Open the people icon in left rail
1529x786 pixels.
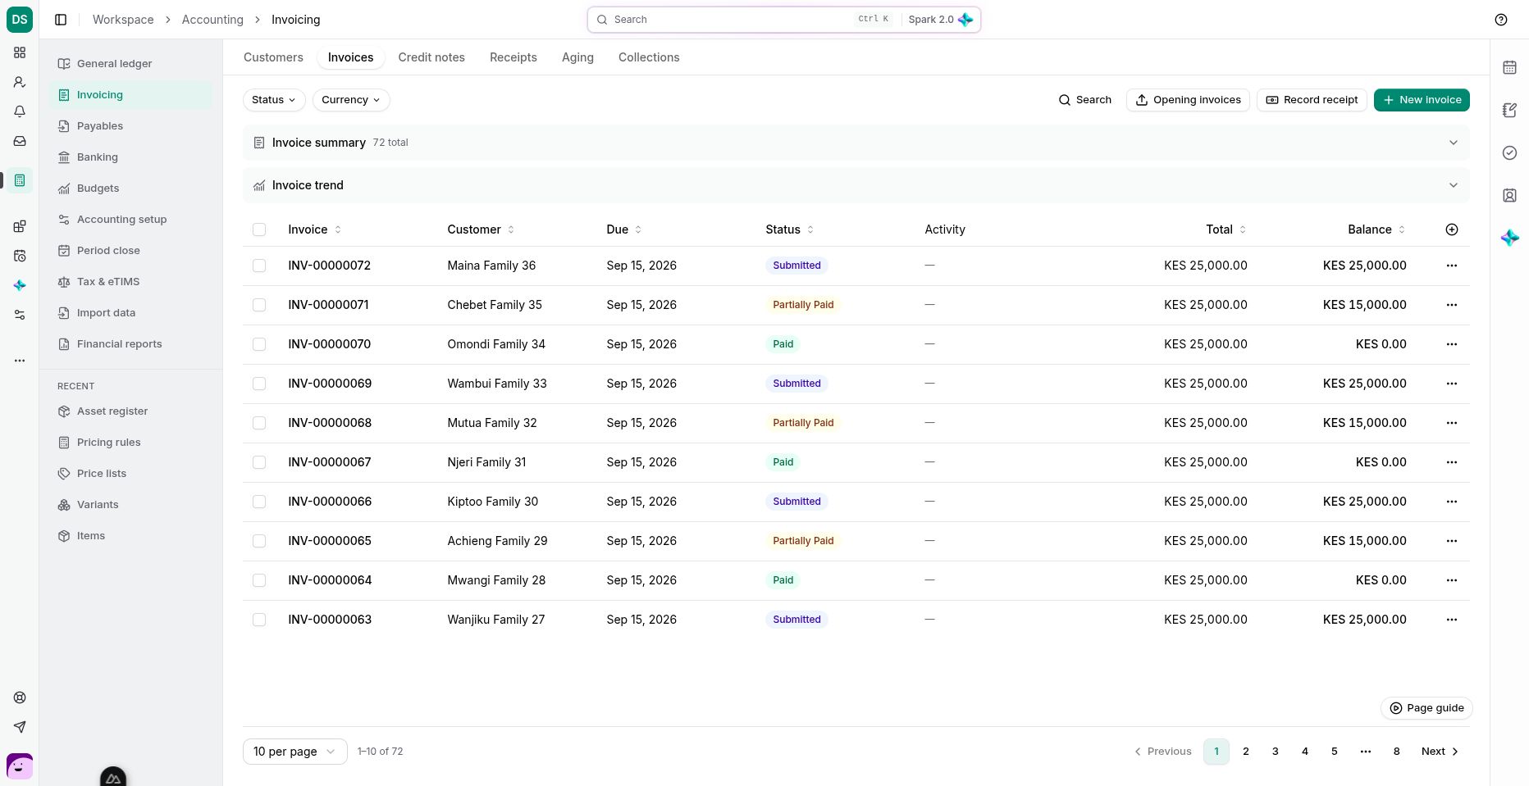pyautogui.click(x=20, y=82)
